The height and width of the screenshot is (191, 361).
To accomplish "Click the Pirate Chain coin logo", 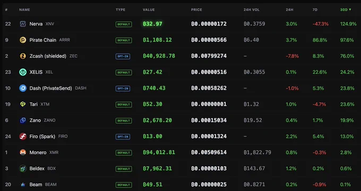I will tap(23, 40).
